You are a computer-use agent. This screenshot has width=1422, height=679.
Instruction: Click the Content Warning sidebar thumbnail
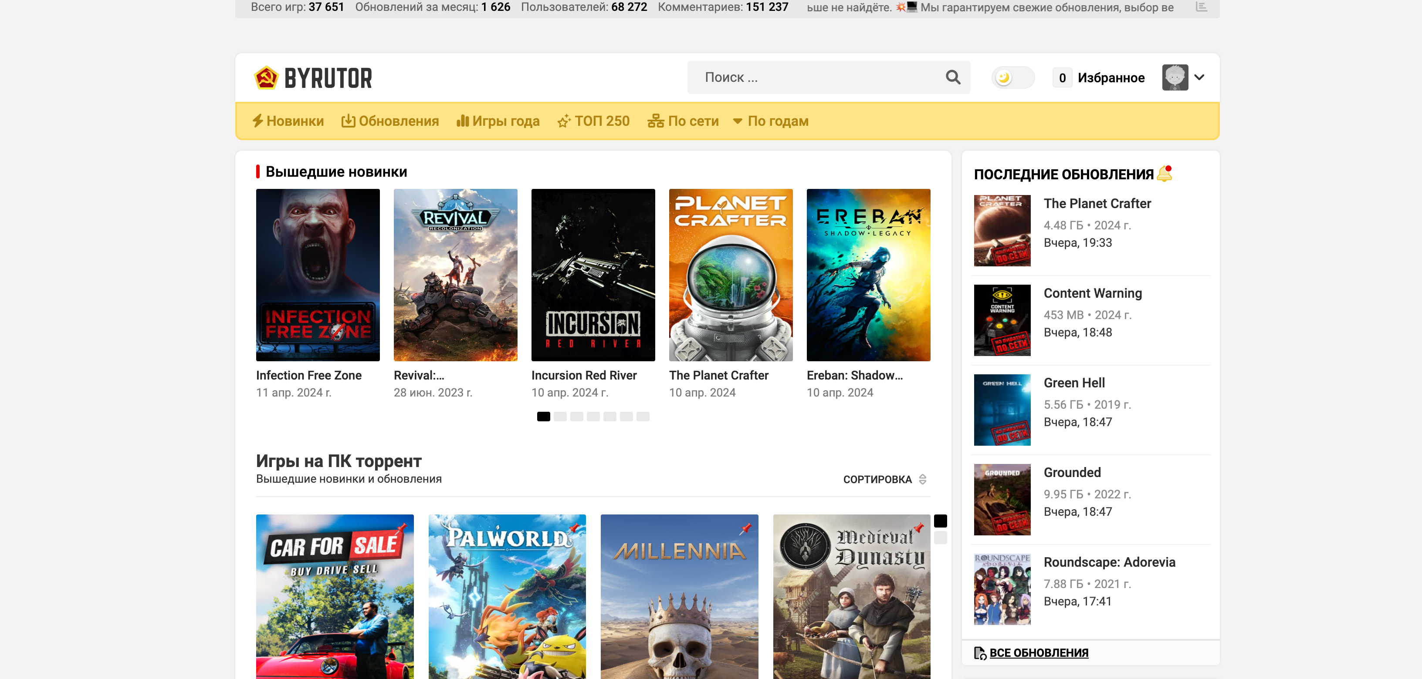tap(1002, 320)
